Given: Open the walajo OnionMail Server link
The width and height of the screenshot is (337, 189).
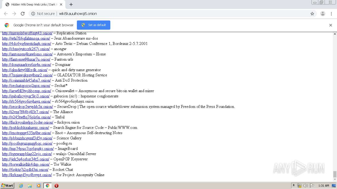Looking at the screenshot, I should click(x=27, y=154).
